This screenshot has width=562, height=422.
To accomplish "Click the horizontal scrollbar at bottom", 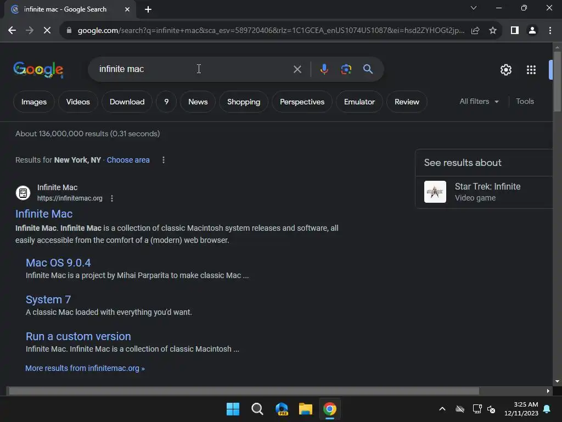I will click(244, 391).
